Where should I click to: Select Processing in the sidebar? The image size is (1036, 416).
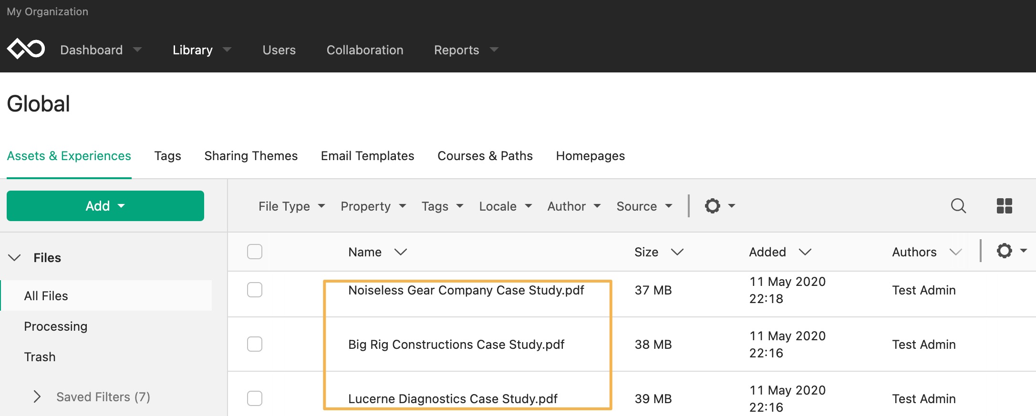click(x=55, y=326)
